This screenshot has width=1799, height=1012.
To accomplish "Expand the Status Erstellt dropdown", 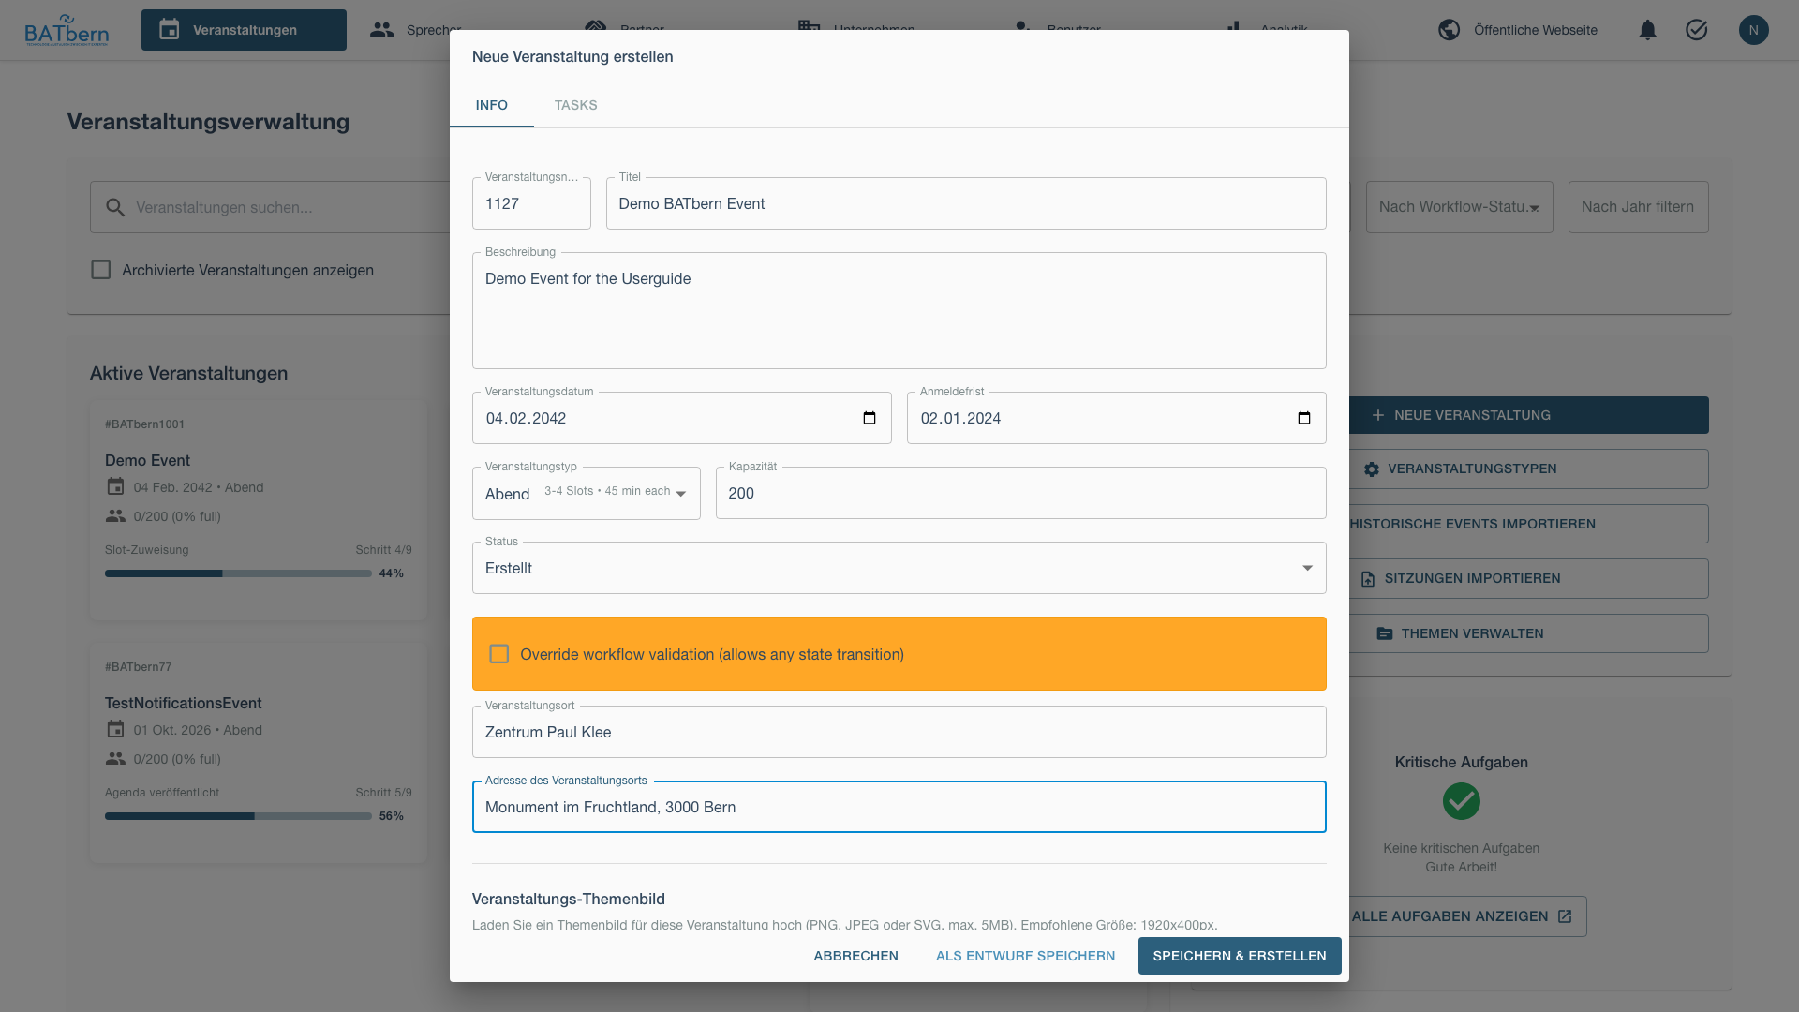I will (899, 568).
